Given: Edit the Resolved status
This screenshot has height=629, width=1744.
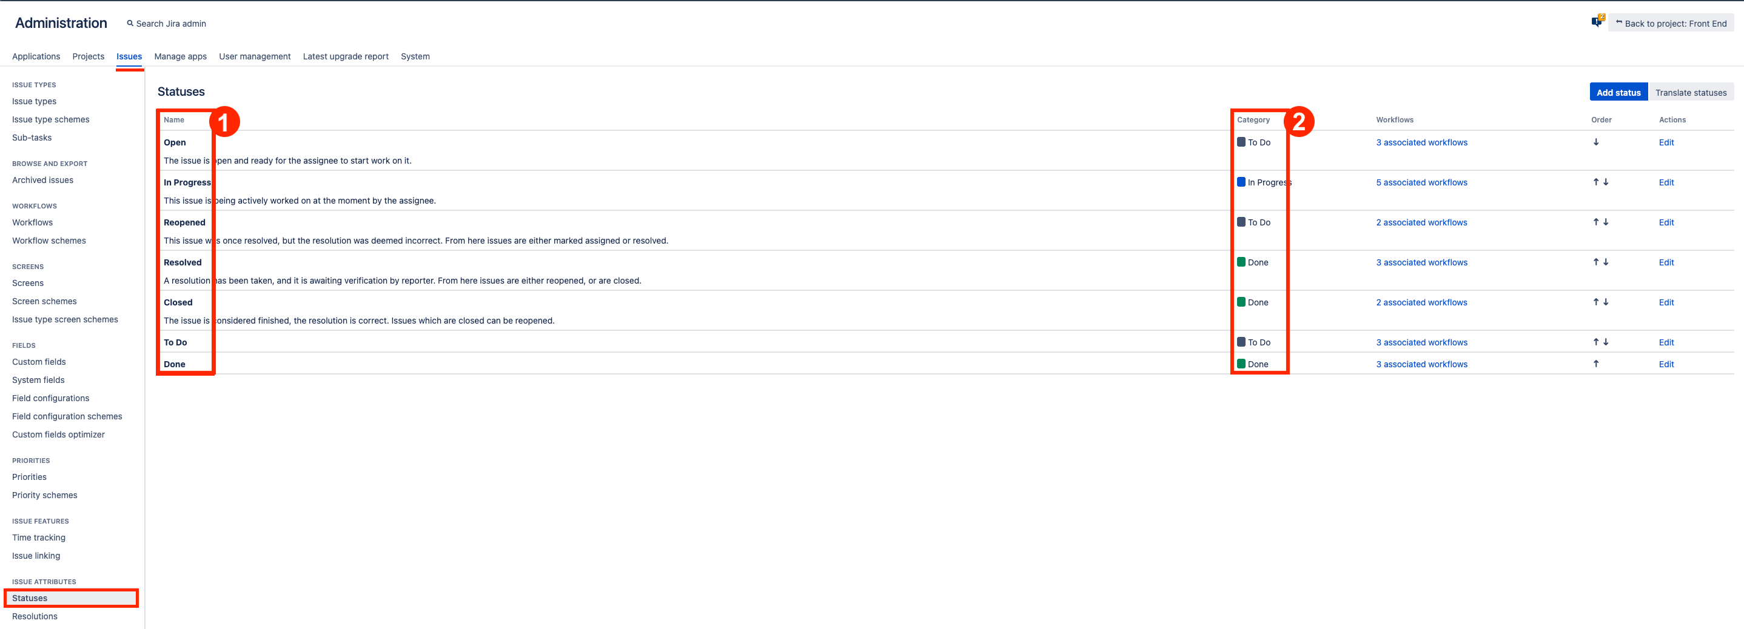Looking at the screenshot, I should 1666,262.
